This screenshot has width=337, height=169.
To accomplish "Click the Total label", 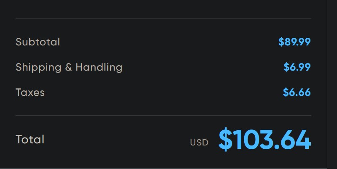I will coord(30,140).
